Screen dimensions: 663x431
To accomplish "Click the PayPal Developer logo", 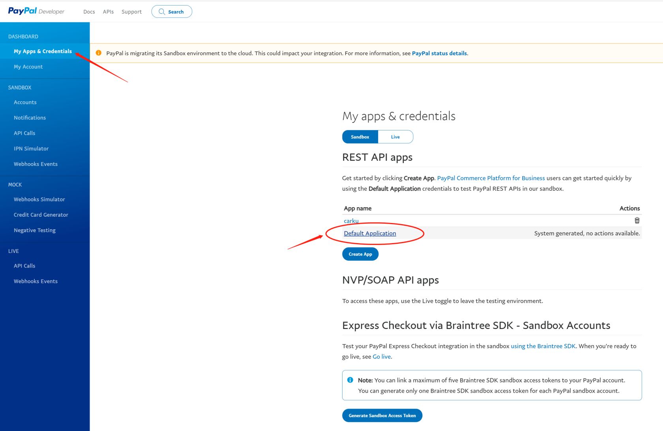I will pyautogui.click(x=36, y=11).
